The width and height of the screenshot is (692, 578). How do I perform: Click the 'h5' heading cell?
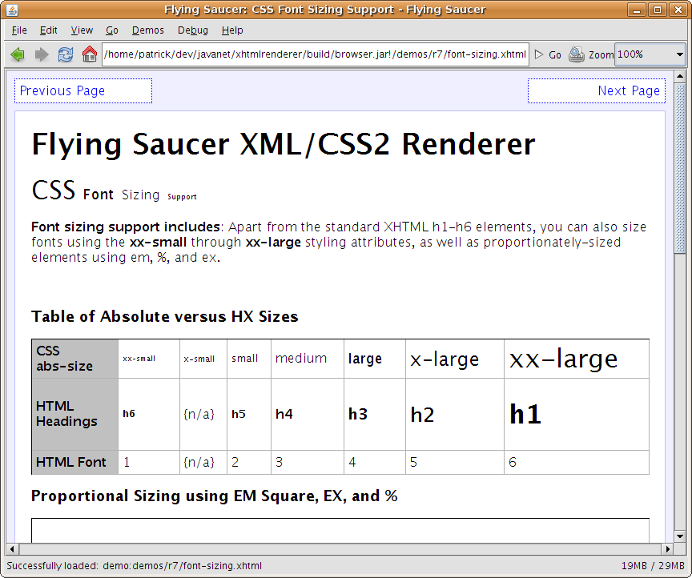click(249, 415)
